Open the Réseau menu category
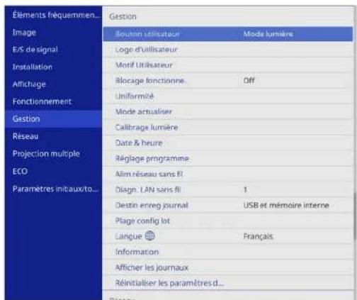This screenshot has height=300, width=357. pyautogui.click(x=53, y=136)
